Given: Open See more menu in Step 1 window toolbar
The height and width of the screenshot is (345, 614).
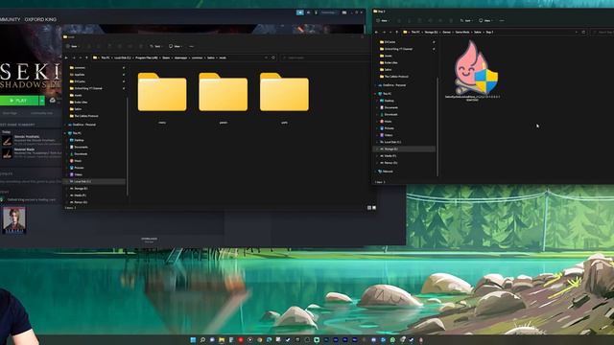Looking at the screenshot, I should pos(502,20).
